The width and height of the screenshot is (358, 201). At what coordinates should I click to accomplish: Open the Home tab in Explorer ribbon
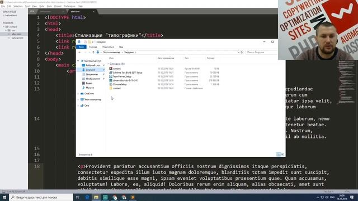93,47
